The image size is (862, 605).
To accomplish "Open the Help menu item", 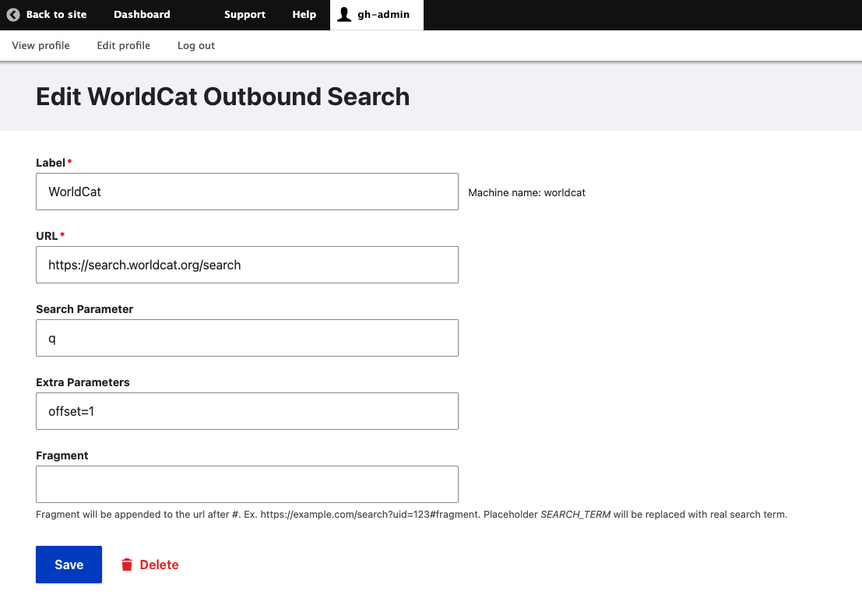I will pyautogui.click(x=304, y=15).
